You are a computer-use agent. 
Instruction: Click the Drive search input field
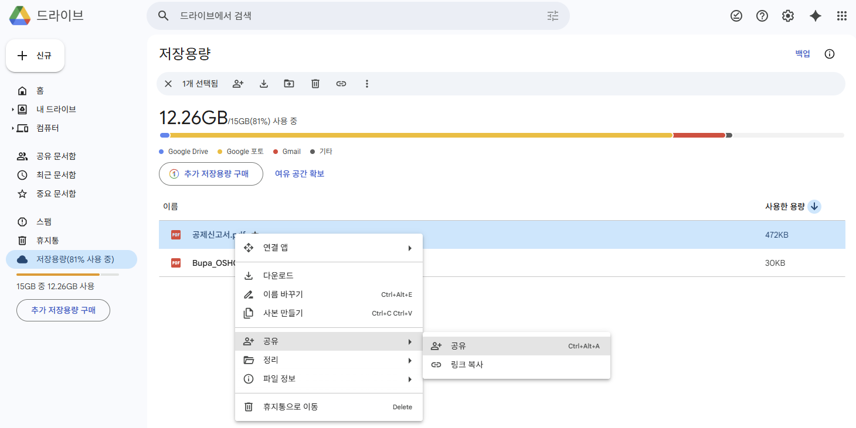tap(358, 16)
